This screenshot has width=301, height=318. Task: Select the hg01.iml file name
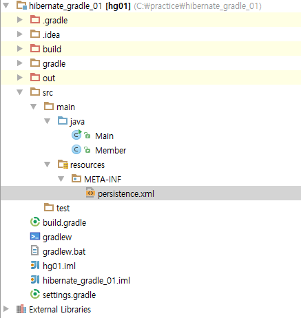pos(59,266)
